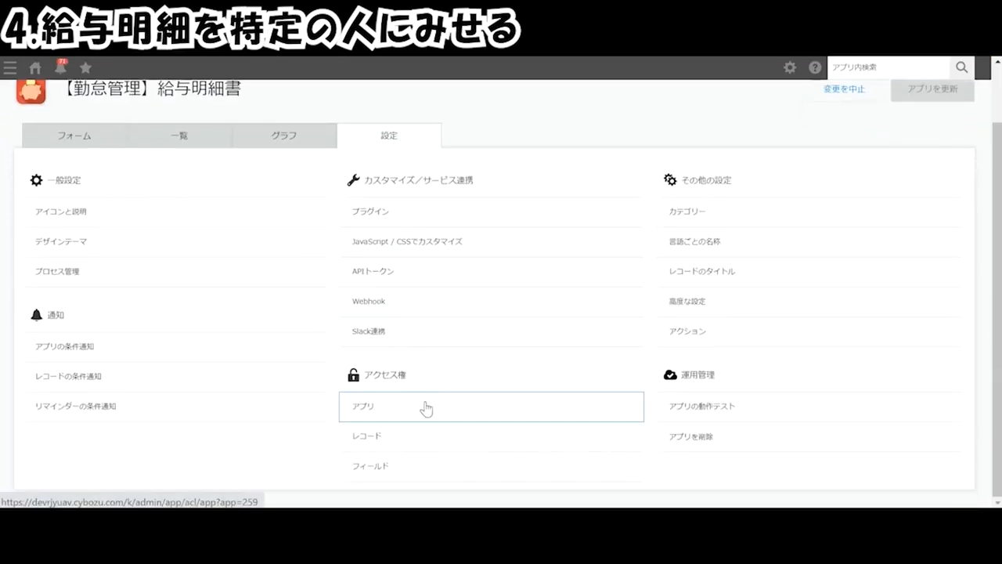1002x564 pixels.
Task: Switch to the フォーム tab
Action: pos(74,136)
